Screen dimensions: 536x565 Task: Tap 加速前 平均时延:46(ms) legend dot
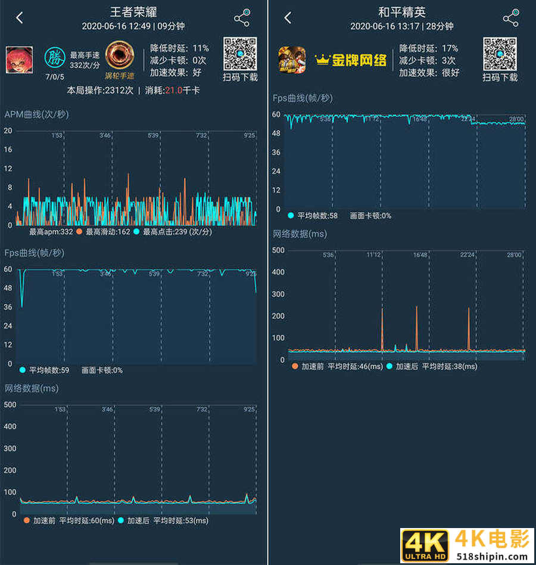point(295,366)
